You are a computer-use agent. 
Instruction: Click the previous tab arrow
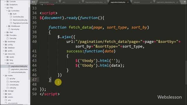(x=32, y=2)
